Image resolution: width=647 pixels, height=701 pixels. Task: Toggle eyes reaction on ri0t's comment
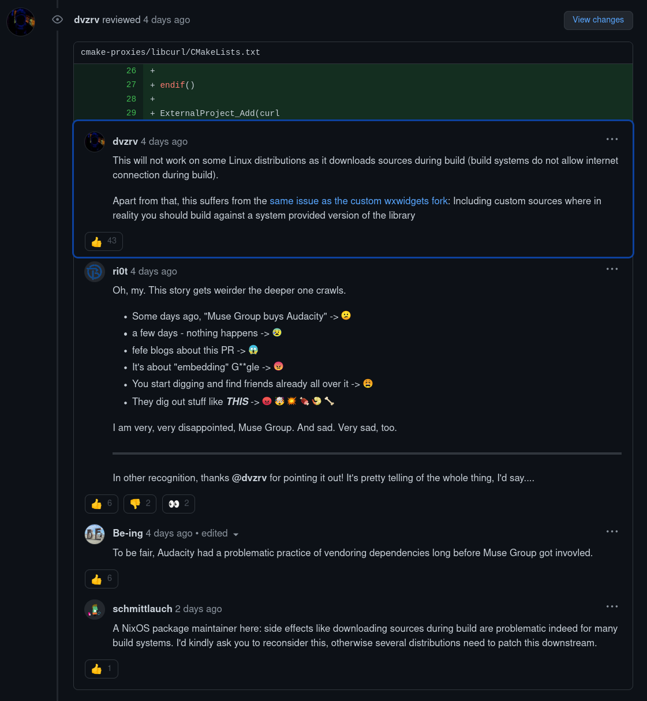(178, 504)
